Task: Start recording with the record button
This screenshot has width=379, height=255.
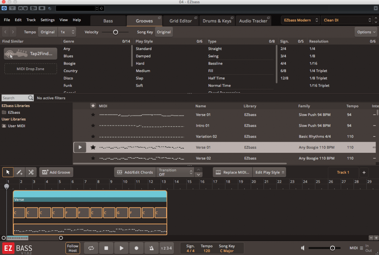Action: [136, 248]
